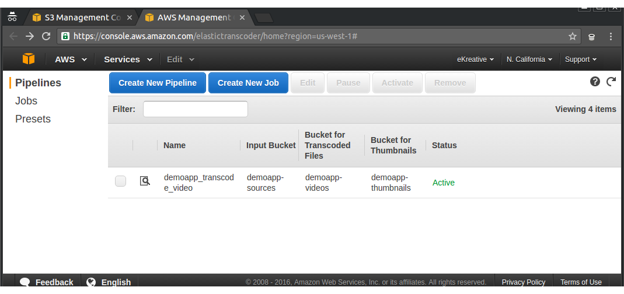This screenshot has width=624, height=294.
Task: Open the N. California region dropdown
Action: [x=529, y=60]
